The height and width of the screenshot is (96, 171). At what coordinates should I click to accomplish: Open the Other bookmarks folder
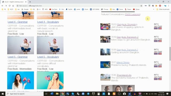pyautogui.click(x=163, y=9)
